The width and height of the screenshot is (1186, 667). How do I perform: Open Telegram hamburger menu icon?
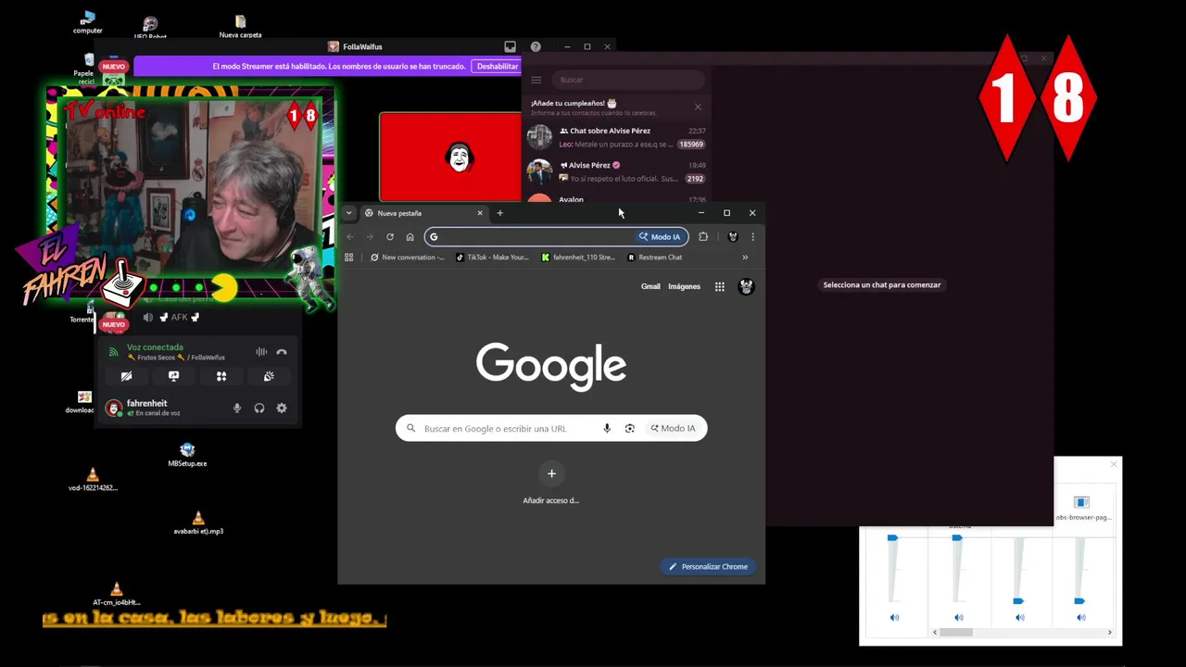pyautogui.click(x=536, y=80)
